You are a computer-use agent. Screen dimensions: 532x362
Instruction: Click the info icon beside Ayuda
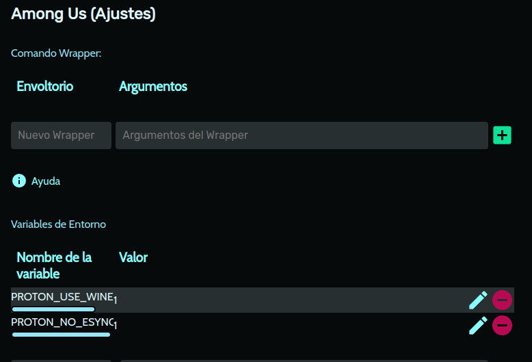19,181
